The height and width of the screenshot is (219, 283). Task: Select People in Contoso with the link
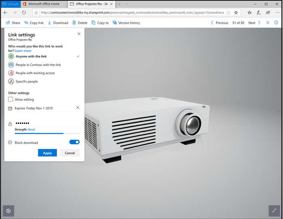pos(44,65)
